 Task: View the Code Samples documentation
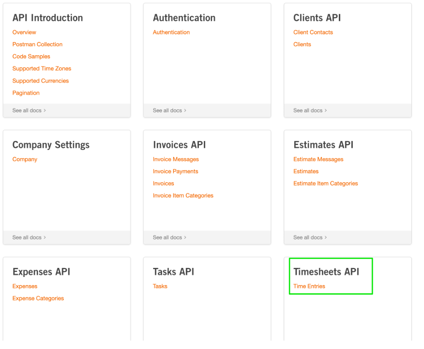(31, 56)
